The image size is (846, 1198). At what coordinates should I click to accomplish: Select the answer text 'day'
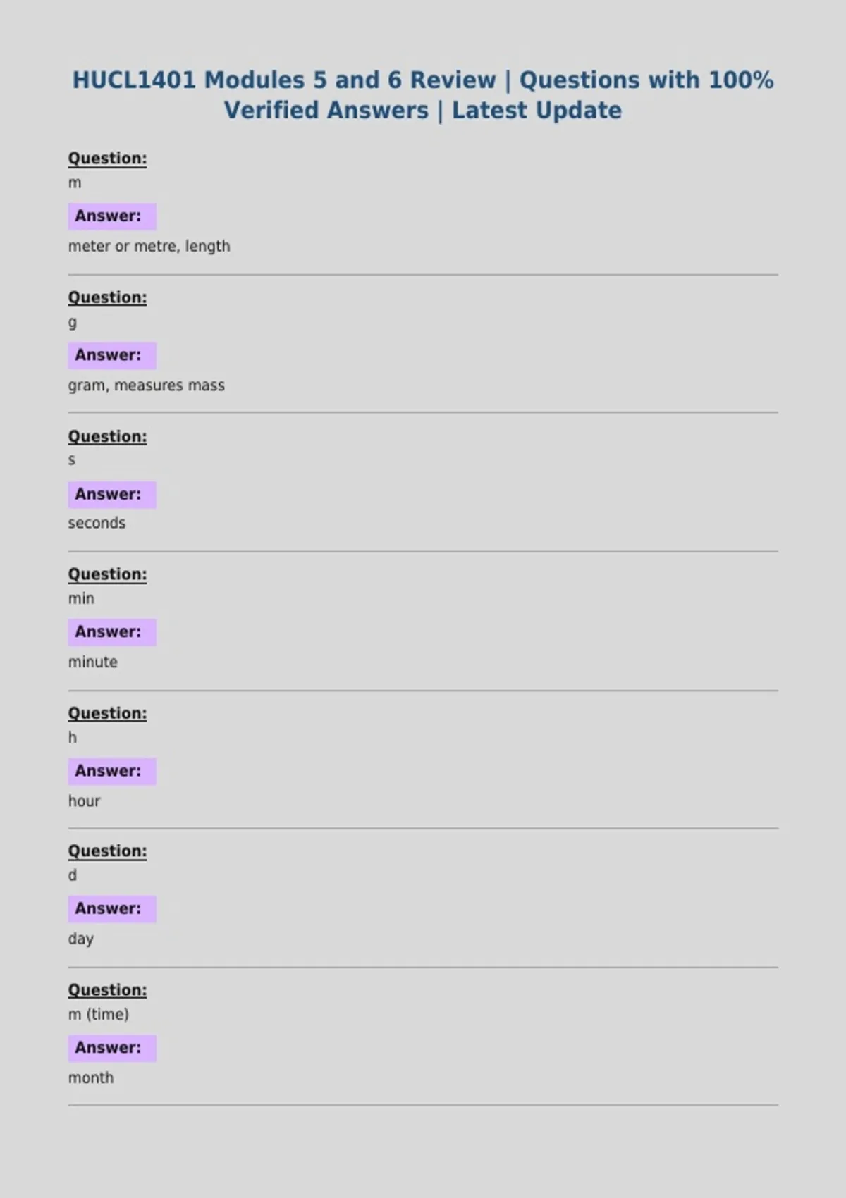80,939
